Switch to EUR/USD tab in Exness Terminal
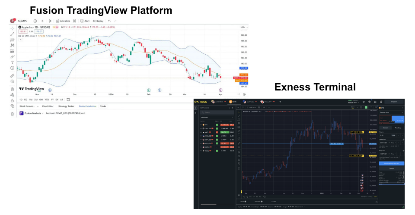The width and height of the screenshot is (415, 215). [x=250, y=102]
